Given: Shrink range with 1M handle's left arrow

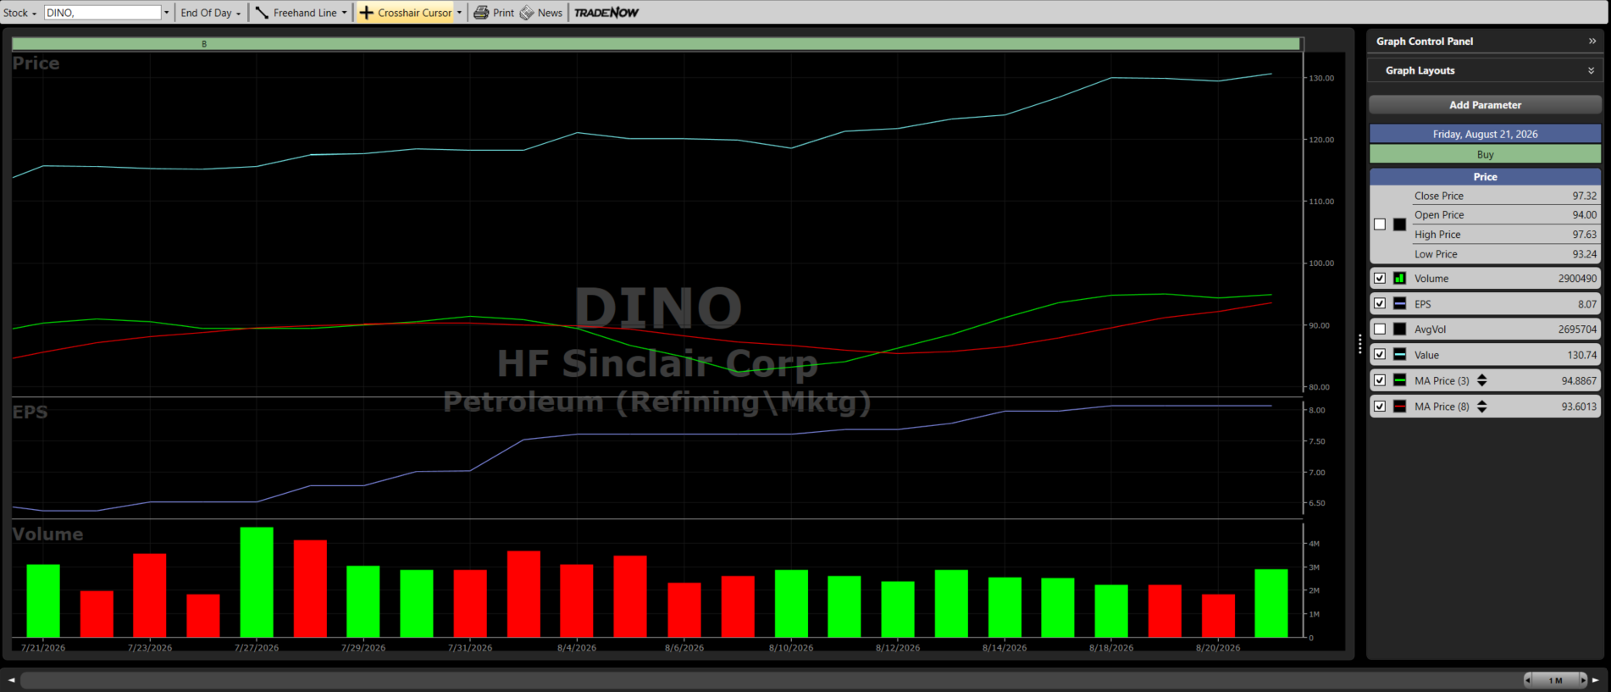Looking at the screenshot, I should coord(1528,680).
